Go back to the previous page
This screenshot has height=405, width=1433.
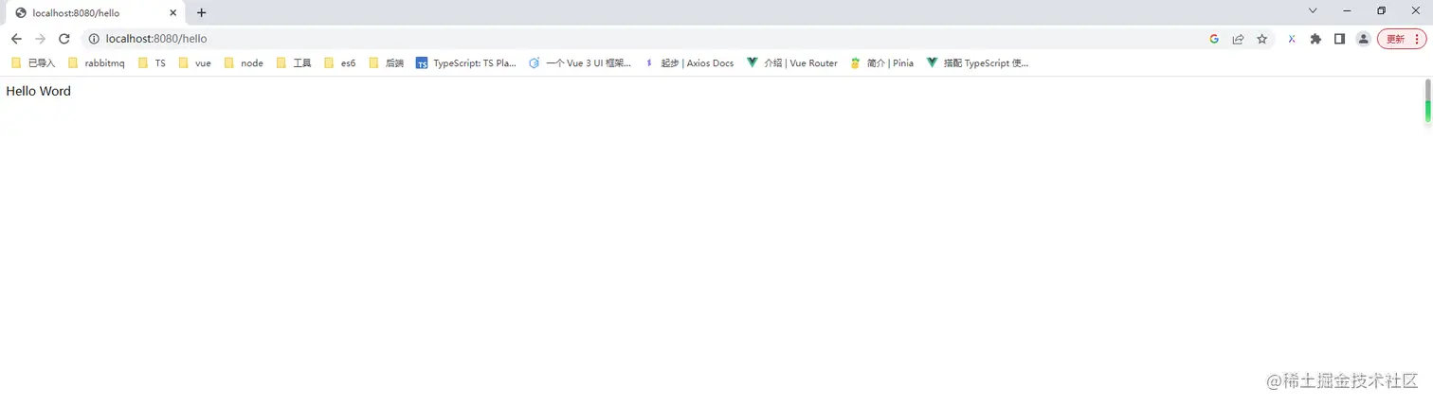click(16, 39)
